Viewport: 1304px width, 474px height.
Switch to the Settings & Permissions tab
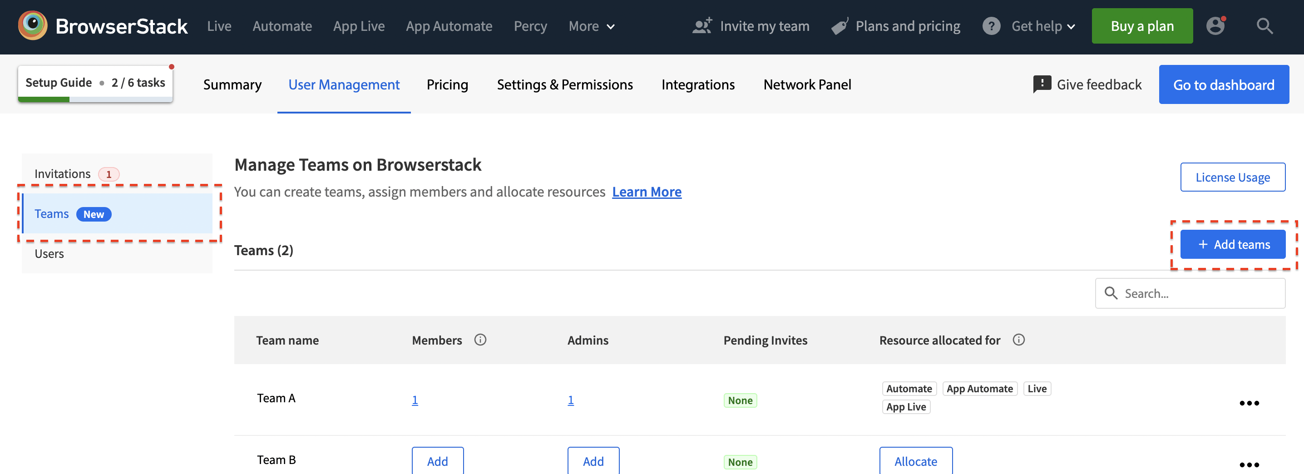[x=564, y=84]
